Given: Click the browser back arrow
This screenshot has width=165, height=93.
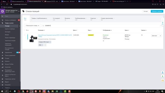Looking at the screenshot, I should [2, 4].
